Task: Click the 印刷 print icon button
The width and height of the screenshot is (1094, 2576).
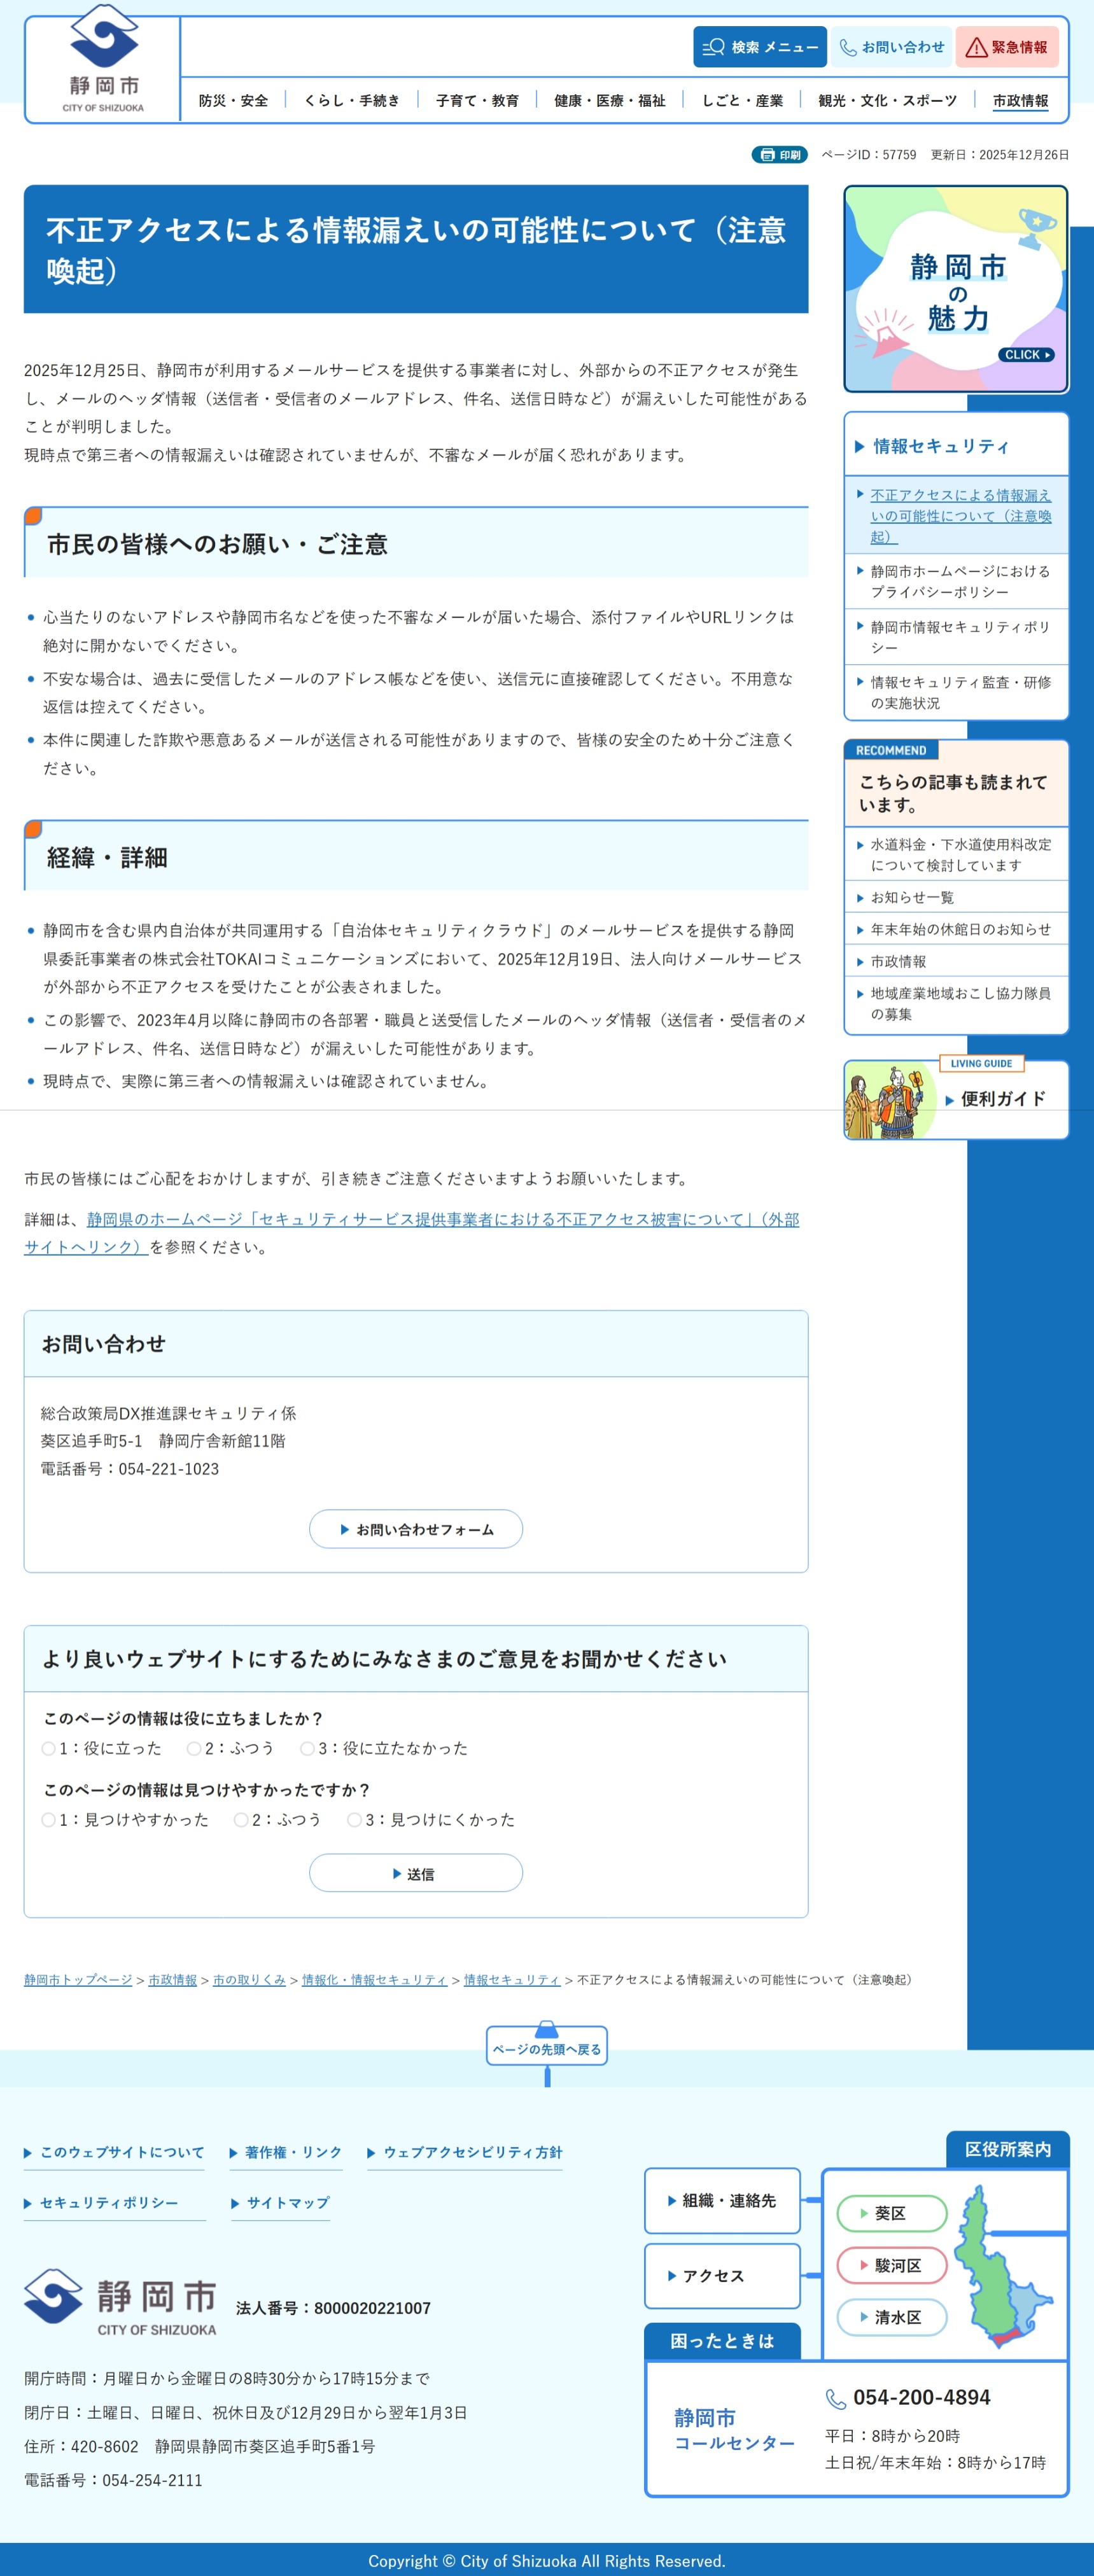Action: click(779, 155)
